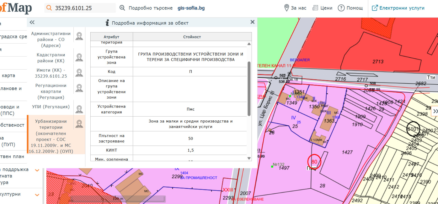Select Имоти (КК) 35239.6101.25 tab
Screen dimensions: 438x204
coord(51,73)
